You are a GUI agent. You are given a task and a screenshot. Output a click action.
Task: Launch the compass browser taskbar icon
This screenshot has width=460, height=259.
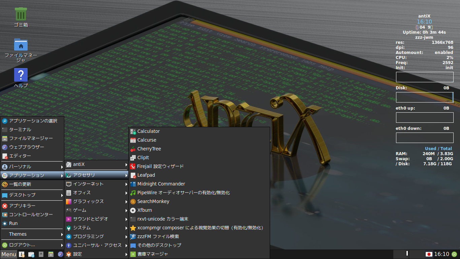pyautogui.click(x=61, y=254)
